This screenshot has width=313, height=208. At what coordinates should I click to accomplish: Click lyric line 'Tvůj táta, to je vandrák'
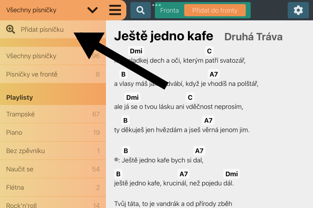[173, 204]
